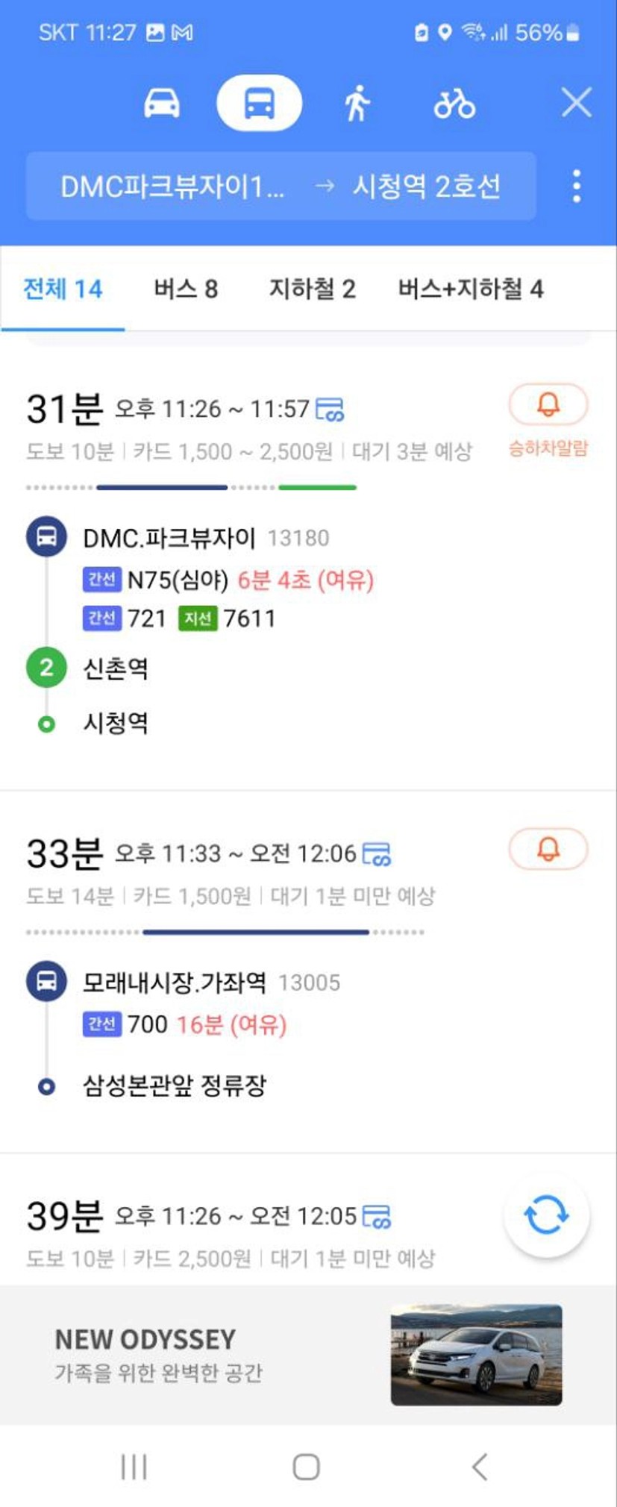Switch to bicycle directions icon
Image resolution: width=617 pixels, height=1507 pixels.
tap(454, 103)
